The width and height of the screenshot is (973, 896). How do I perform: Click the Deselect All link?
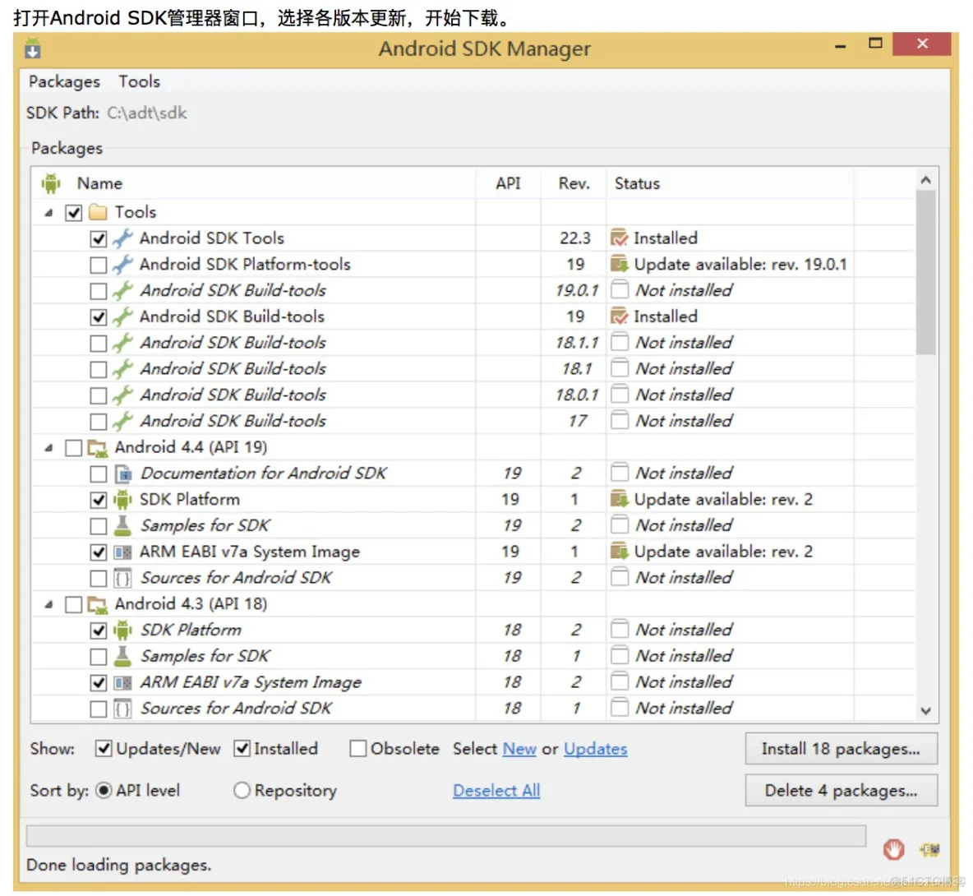(496, 791)
